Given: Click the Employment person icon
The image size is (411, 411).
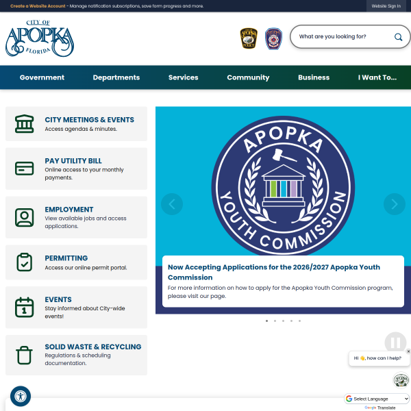Looking at the screenshot, I should pos(25,217).
